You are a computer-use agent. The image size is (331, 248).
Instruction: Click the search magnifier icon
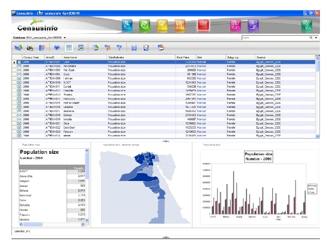[x=311, y=38]
